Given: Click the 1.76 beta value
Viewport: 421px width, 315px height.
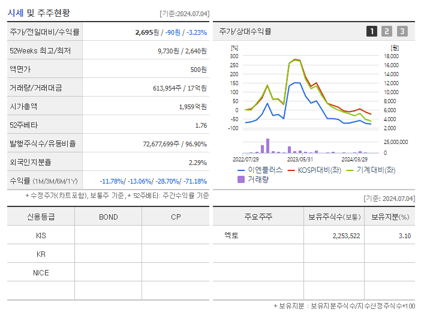Looking at the screenshot, I should [201, 125].
